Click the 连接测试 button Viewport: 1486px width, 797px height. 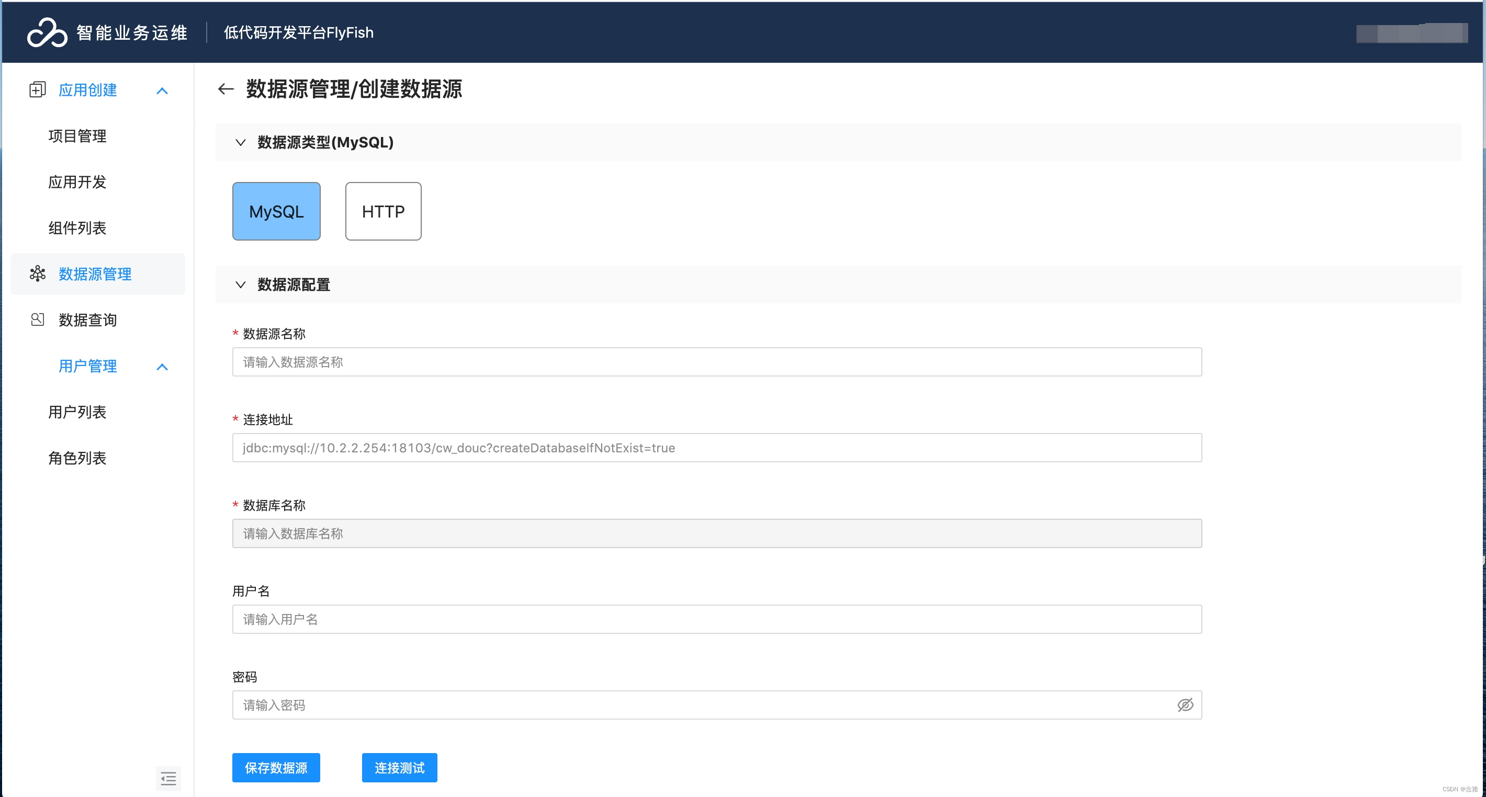(399, 768)
